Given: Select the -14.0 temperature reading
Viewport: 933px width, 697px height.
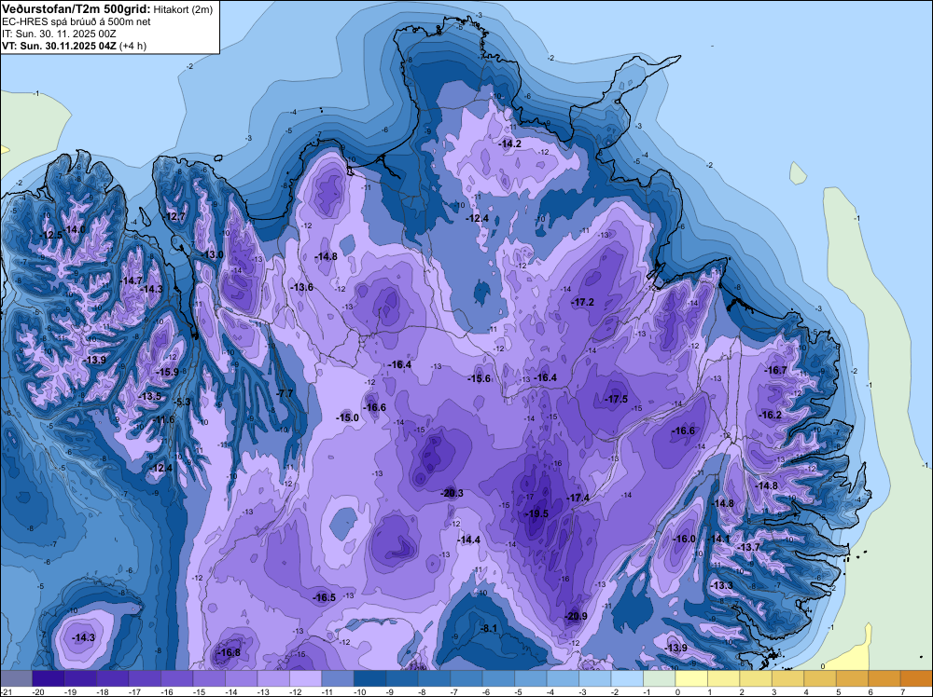Looking at the screenshot, I should pyautogui.click(x=75, y=229).
